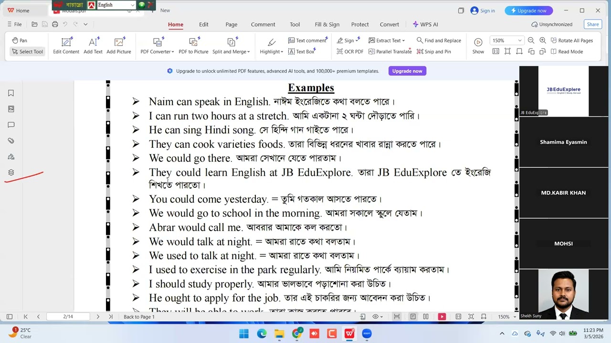611x343 pixels.
Task: Activate the Select Tool
Action: 27,51
